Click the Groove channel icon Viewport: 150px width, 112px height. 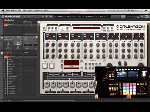8,48
